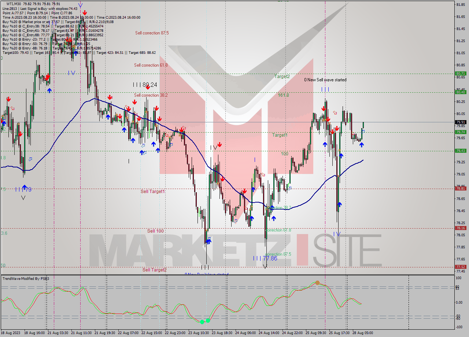Viewport: 469px width, 337px height.
Task: Click the '23 Aug 10:30' time label
Action: [199, 333]
